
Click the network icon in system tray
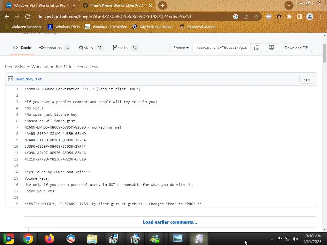point(288,239)
